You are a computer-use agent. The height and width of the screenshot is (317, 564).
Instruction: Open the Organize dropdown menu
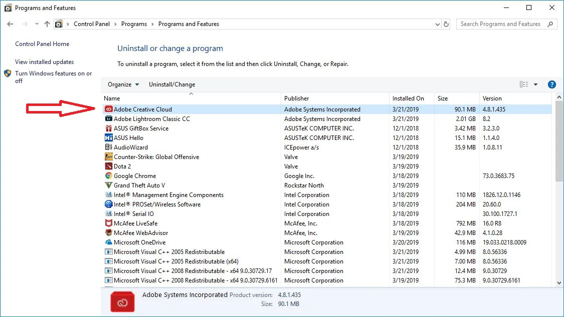pos(123,84)
